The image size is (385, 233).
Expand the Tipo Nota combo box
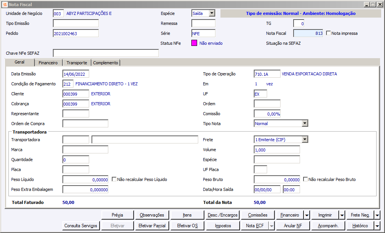[305, 124]
